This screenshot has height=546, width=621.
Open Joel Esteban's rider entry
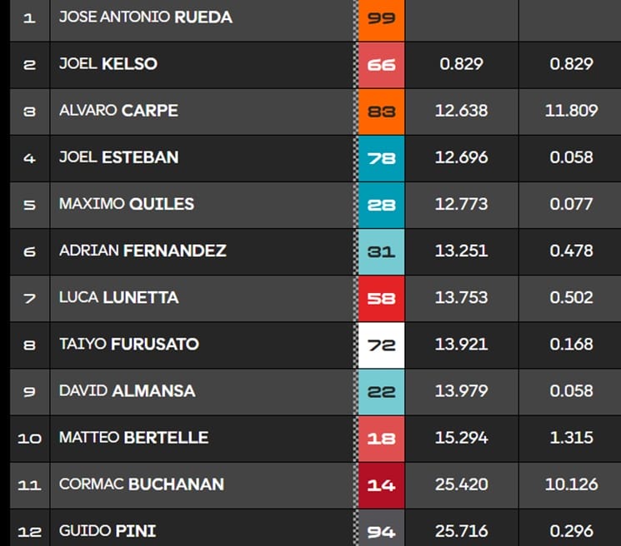[118, 156]
